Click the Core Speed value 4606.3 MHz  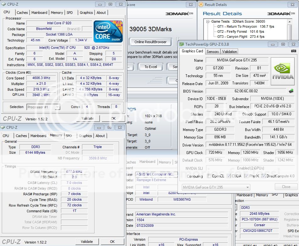click(x=41, y=78)
